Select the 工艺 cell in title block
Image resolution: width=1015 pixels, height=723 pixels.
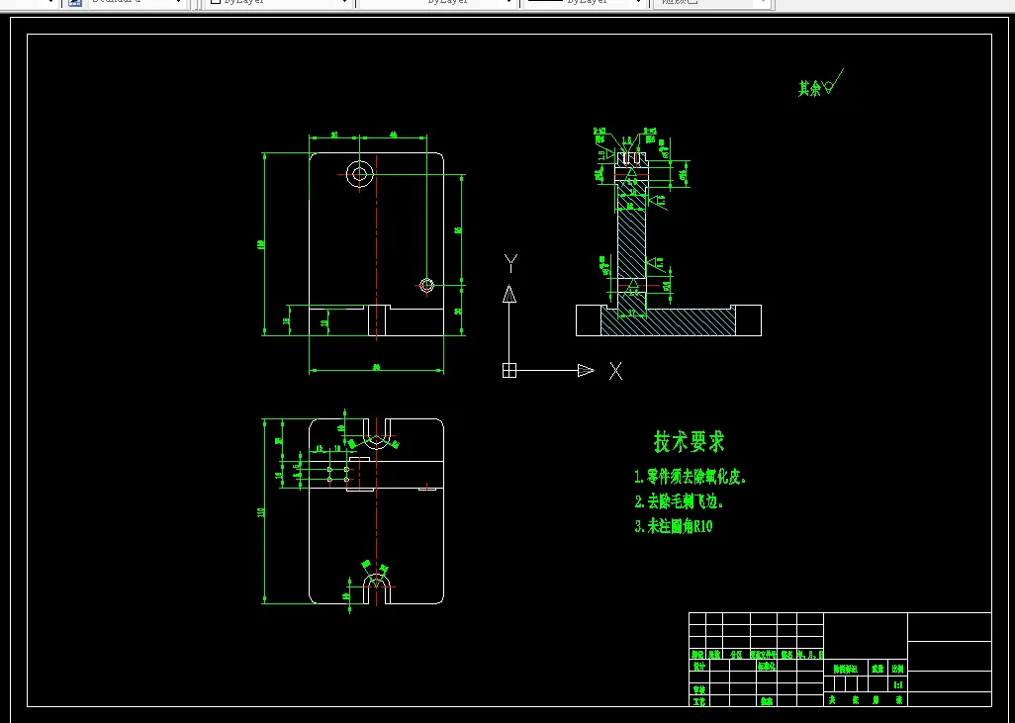point(698,701)
